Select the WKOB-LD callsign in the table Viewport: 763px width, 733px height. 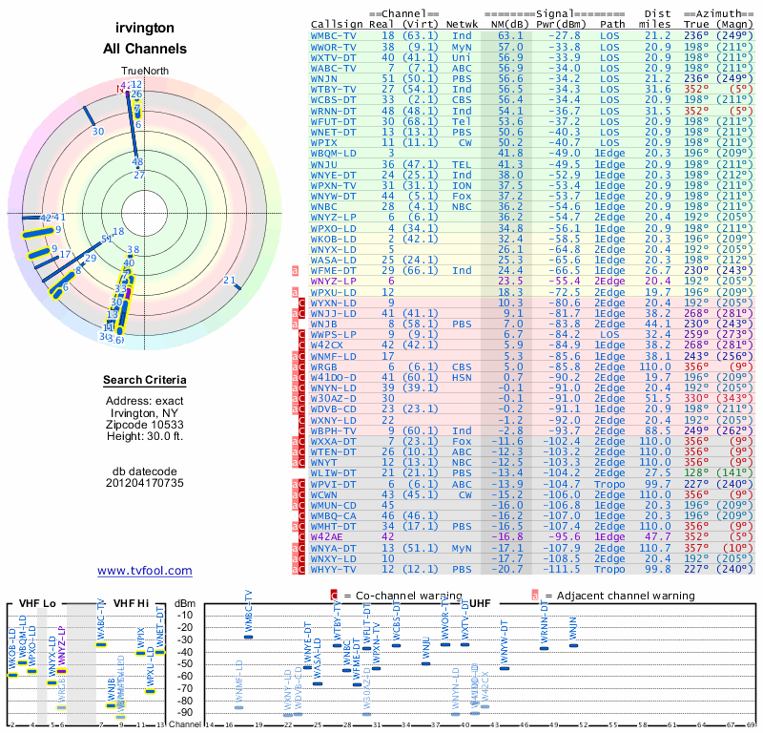point(333,240)
